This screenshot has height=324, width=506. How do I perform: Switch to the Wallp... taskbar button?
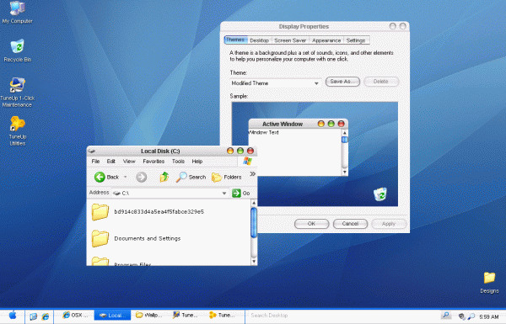click(148, 316)
